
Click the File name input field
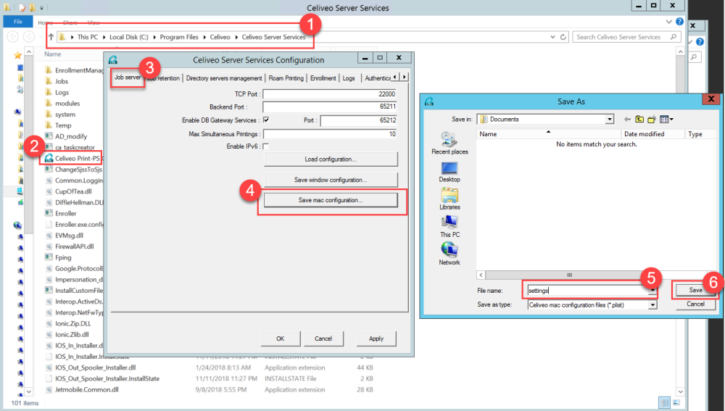pyautogui.click(x=588, y=291)
